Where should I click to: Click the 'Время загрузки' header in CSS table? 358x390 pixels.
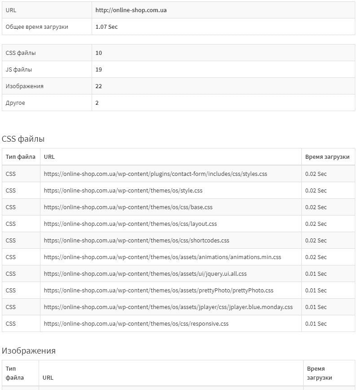327,157
